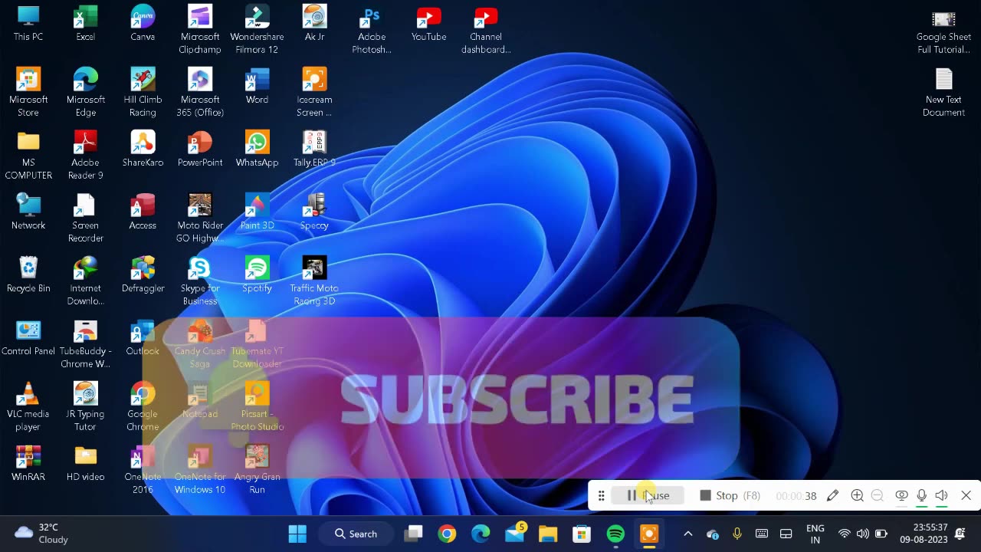
Task: Launch Excel from the desktop
Action: pyautogui.click(x=85, y=23)
